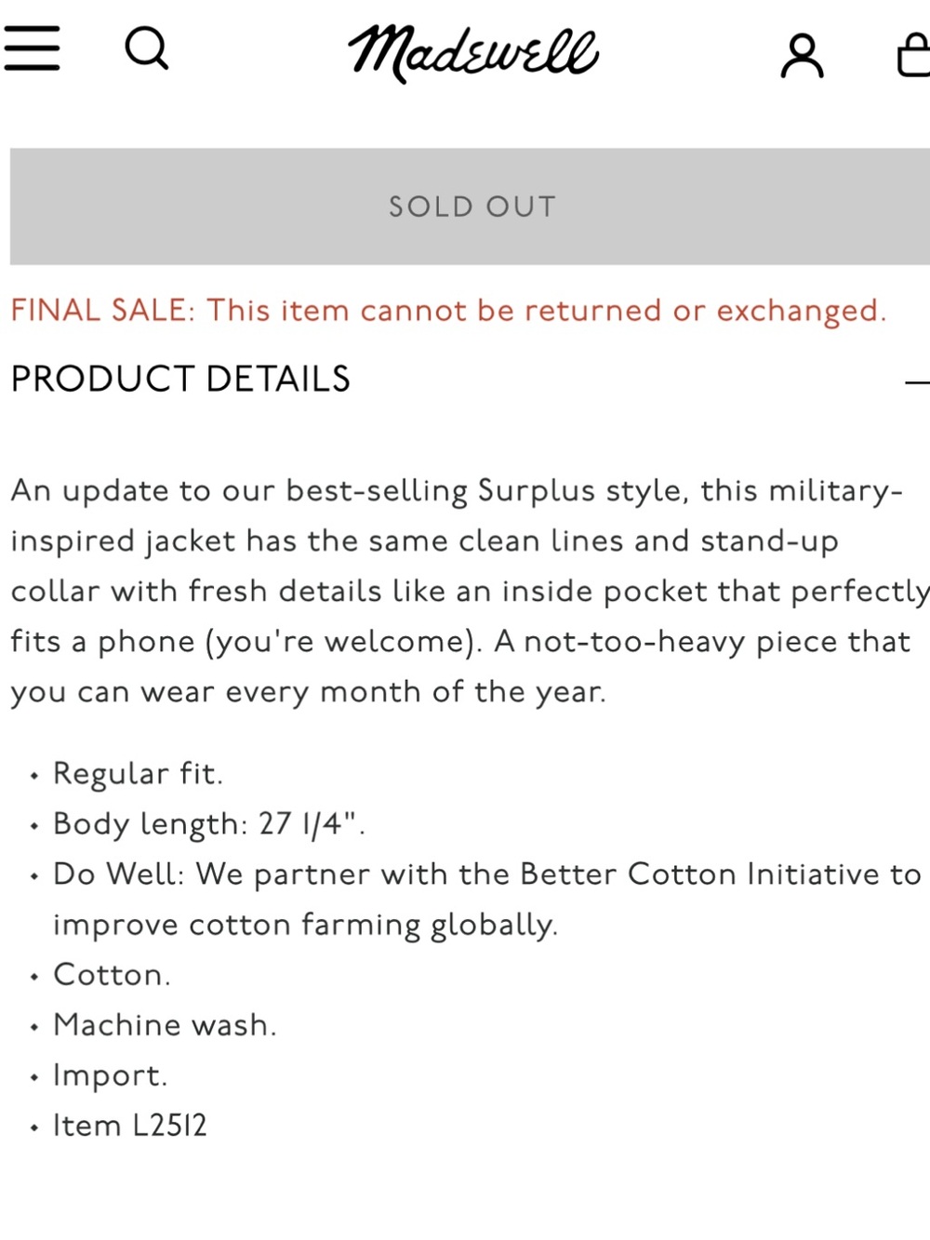
Task: Click the Do Well Better Cotton Initiative text
Action: click(x=486, y=874)
